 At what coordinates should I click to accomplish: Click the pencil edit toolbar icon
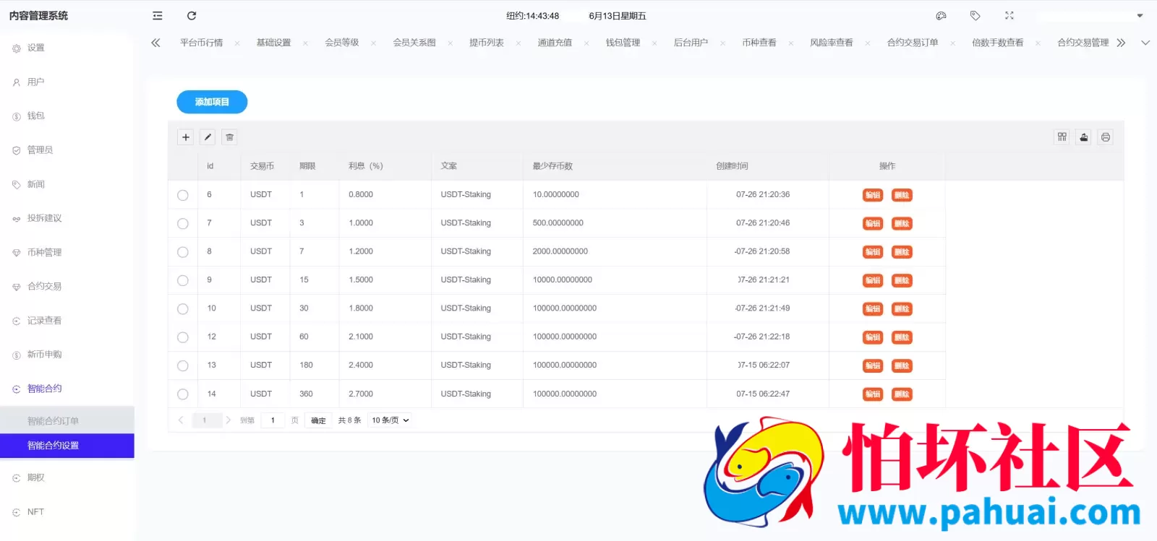pos(208,137)
